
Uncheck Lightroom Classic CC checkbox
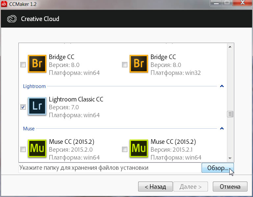click(23, 107)
